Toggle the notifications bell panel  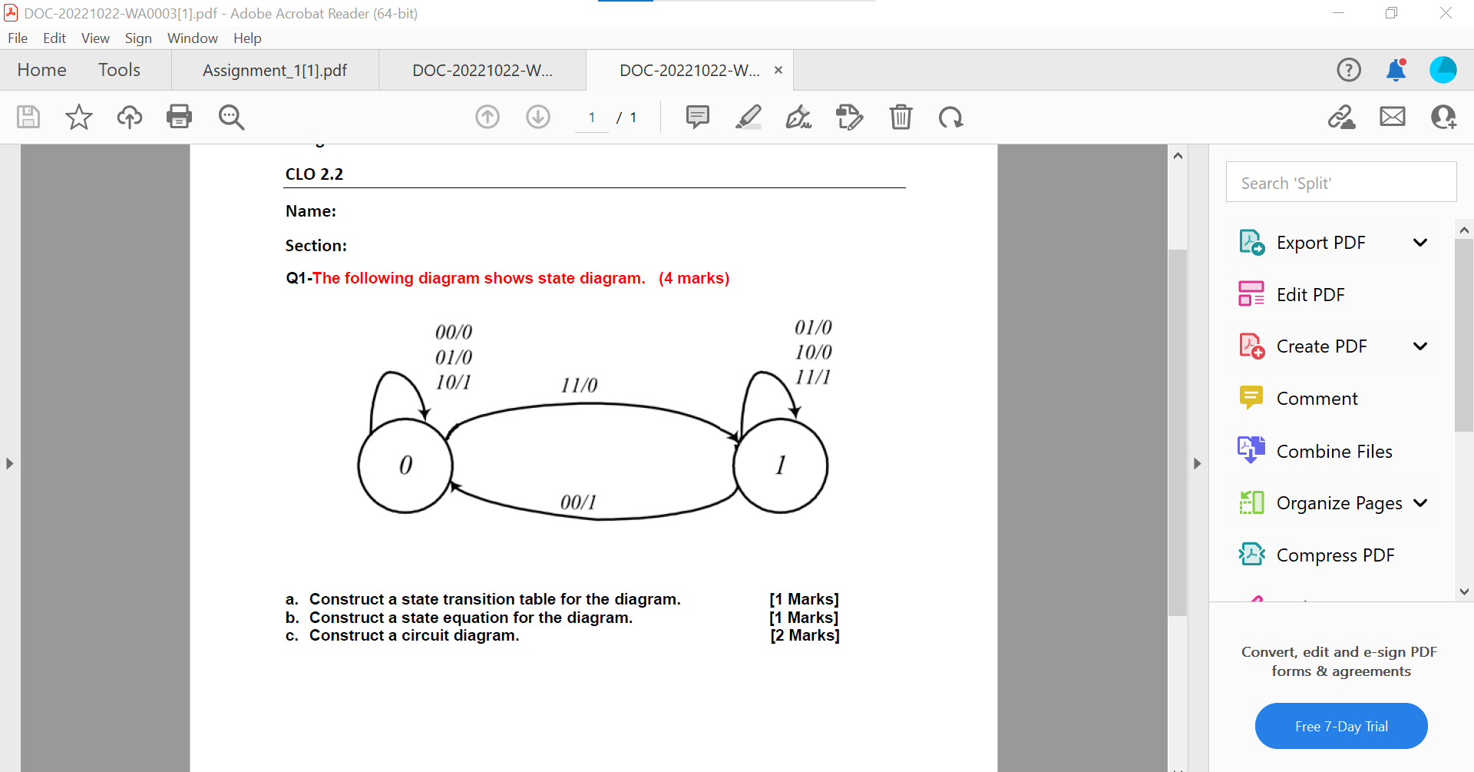(x=1396, y=70)
